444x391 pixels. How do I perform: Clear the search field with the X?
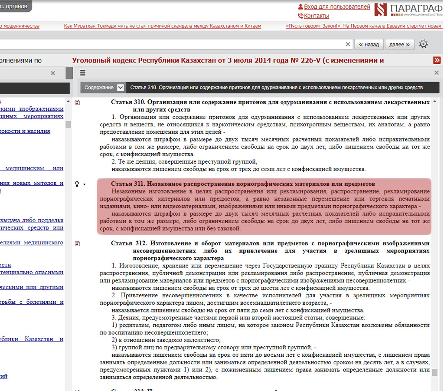point(348,44)
